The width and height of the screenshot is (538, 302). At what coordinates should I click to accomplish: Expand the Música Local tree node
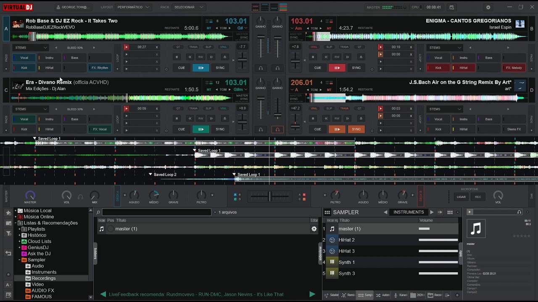click(x=16, y=211)
